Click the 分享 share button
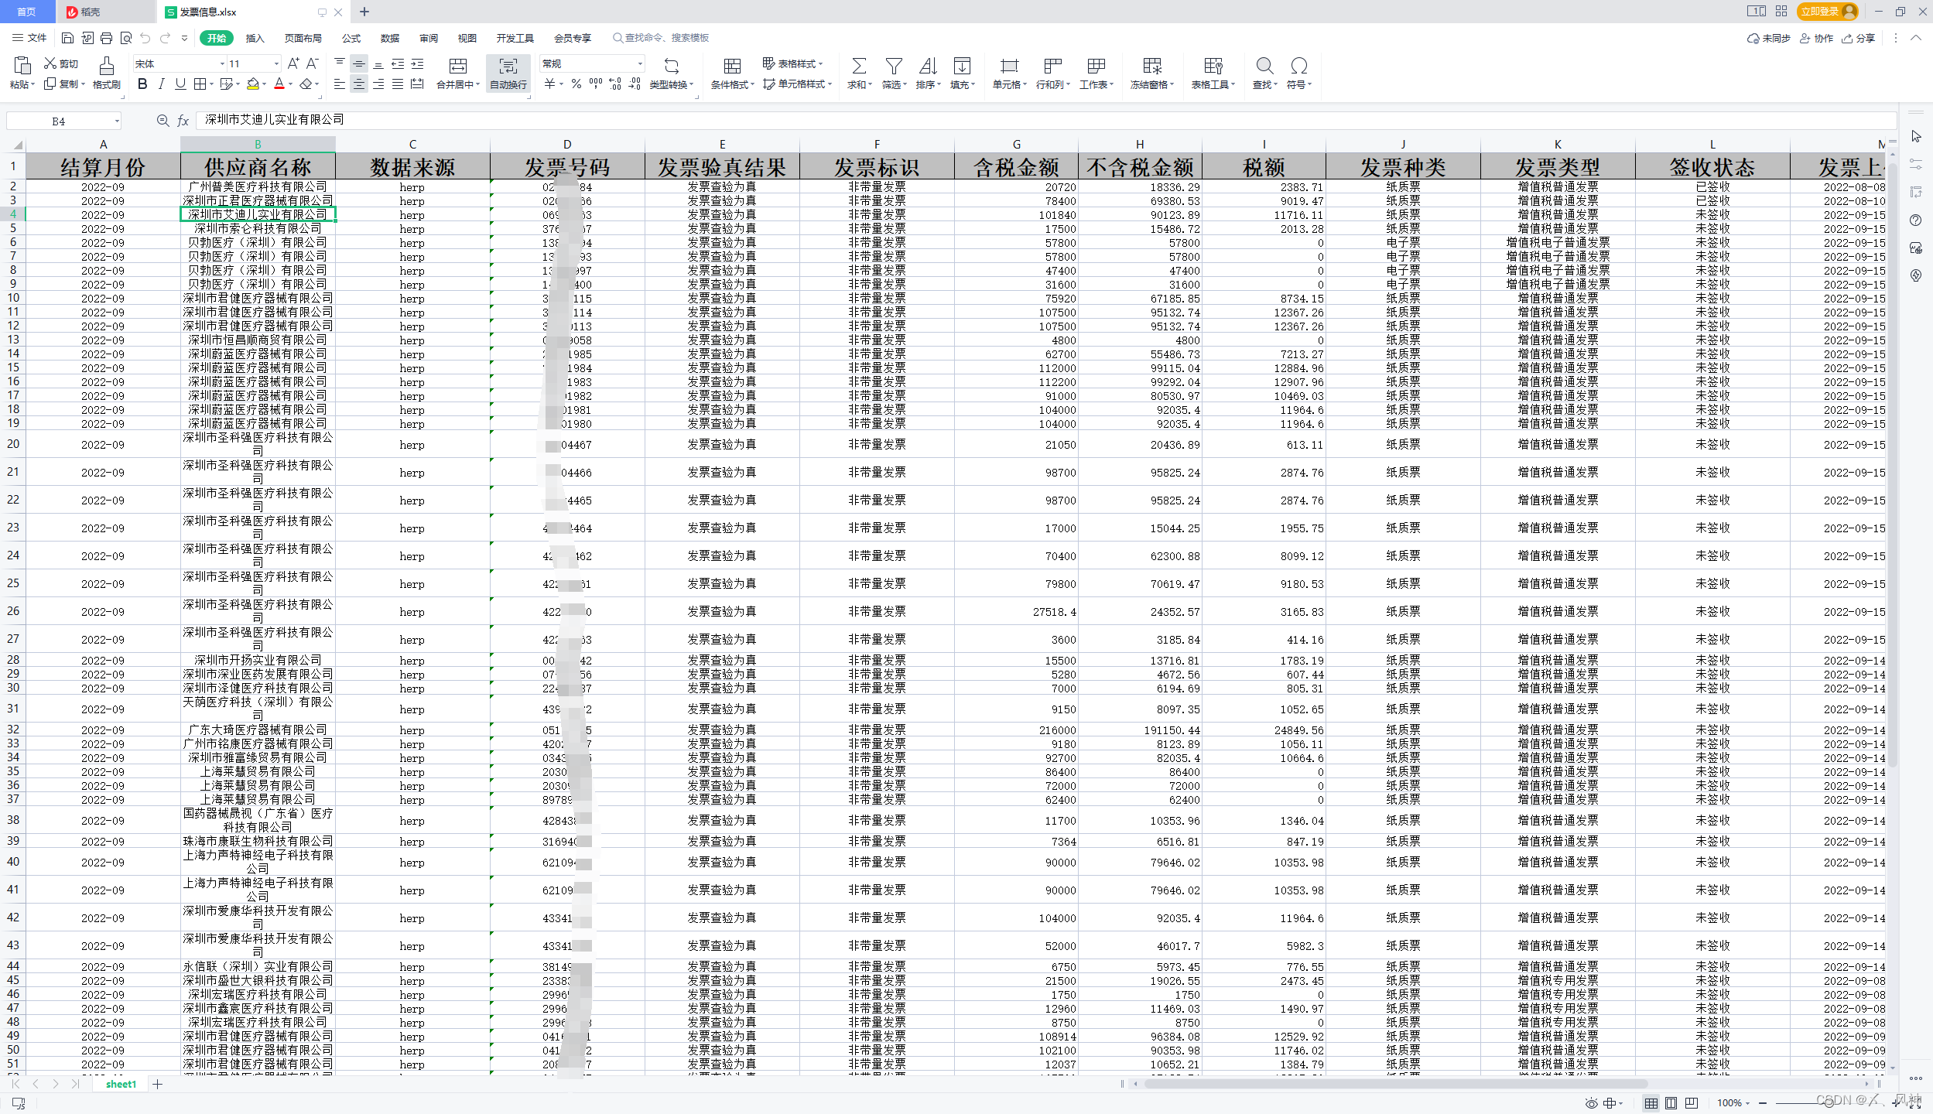 1863,38
